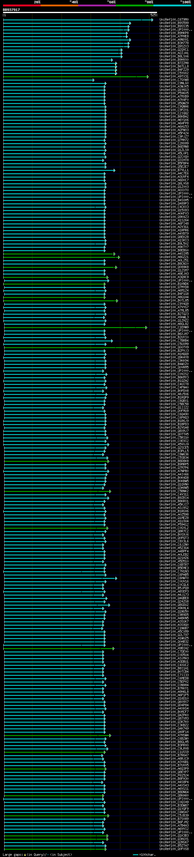This screenshot has height=857, width=194.
Task: Click hit label UniRef100_C6MED8
Action: pos(174,678)
